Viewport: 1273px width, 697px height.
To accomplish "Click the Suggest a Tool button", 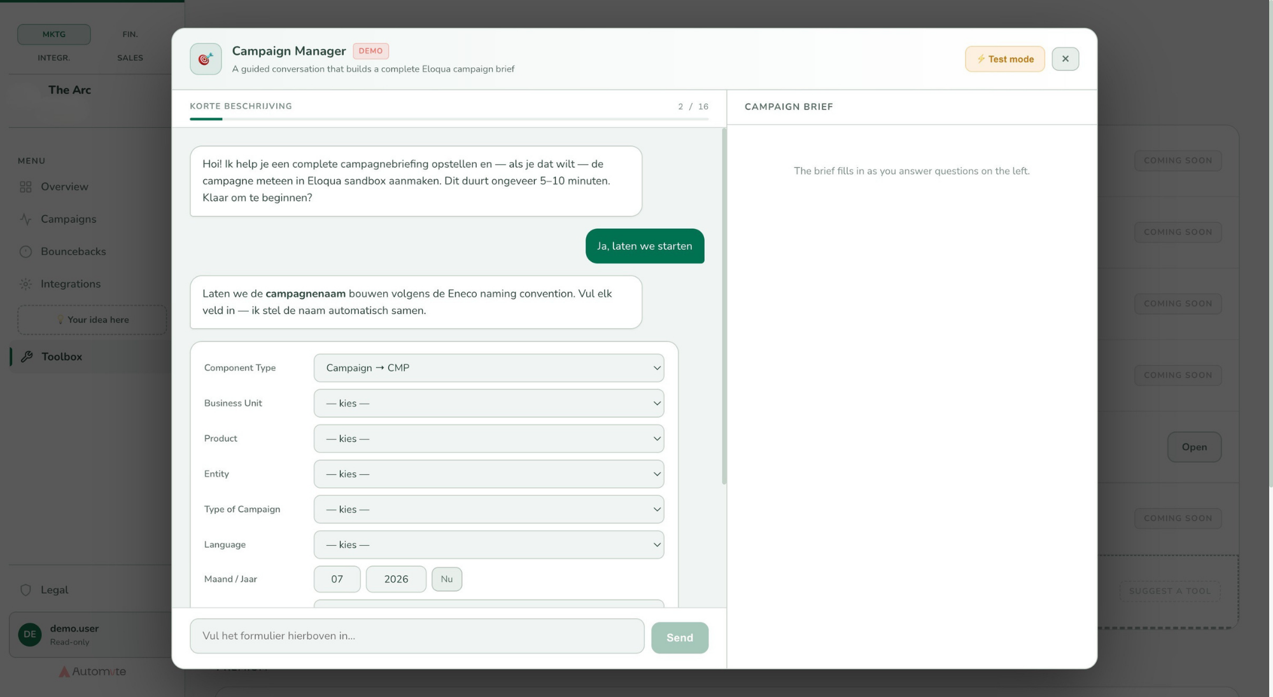I will tap(1170, 591).
